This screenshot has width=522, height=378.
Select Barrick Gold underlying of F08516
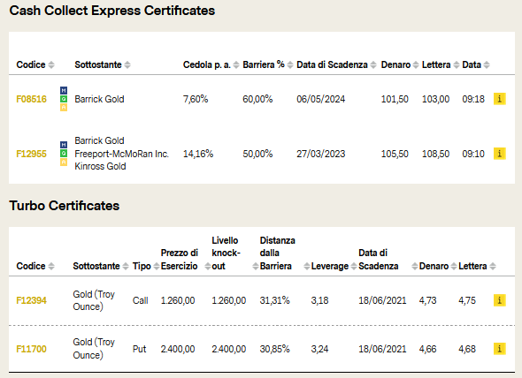pyautogui.click(x=99, y=99)
